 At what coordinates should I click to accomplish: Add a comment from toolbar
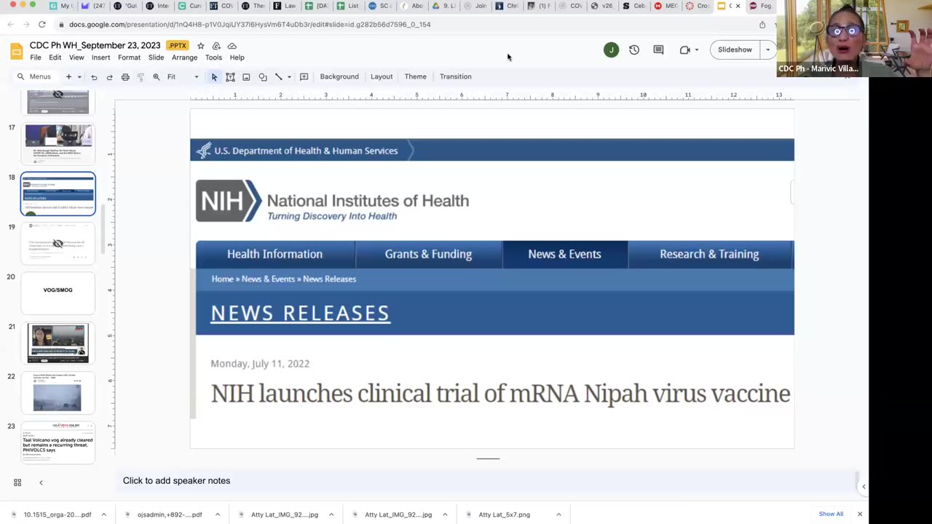[x=304, y=76]
